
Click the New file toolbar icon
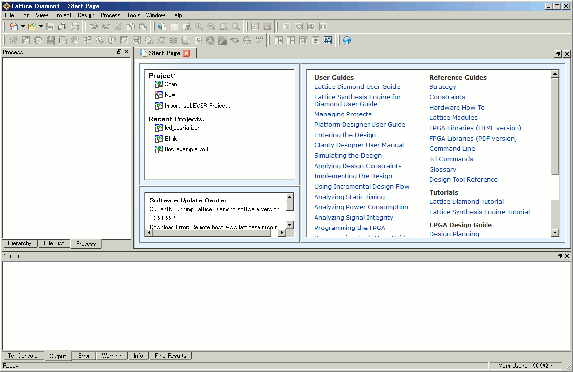pos(13,27)
